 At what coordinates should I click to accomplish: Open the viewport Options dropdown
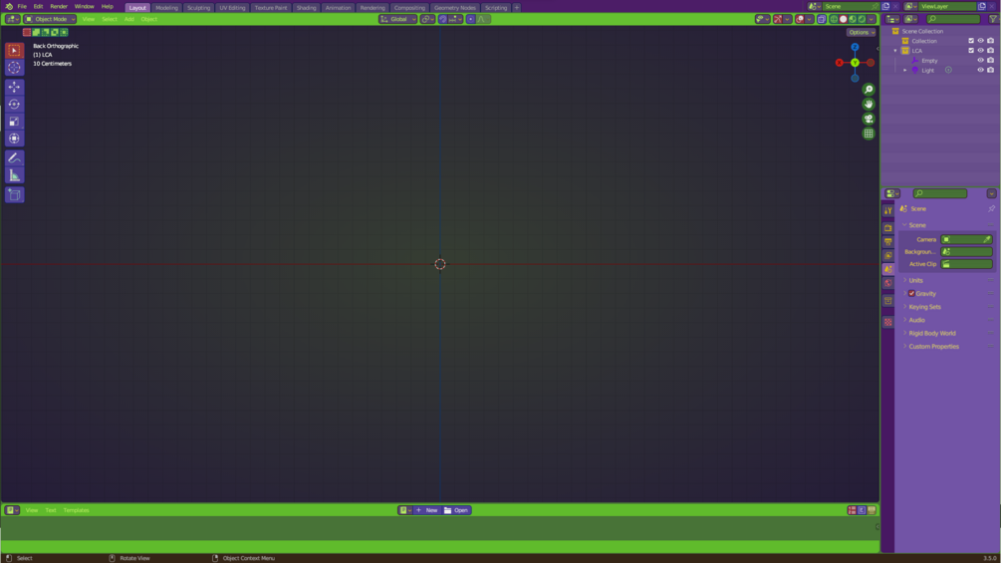tap(862, 33)
